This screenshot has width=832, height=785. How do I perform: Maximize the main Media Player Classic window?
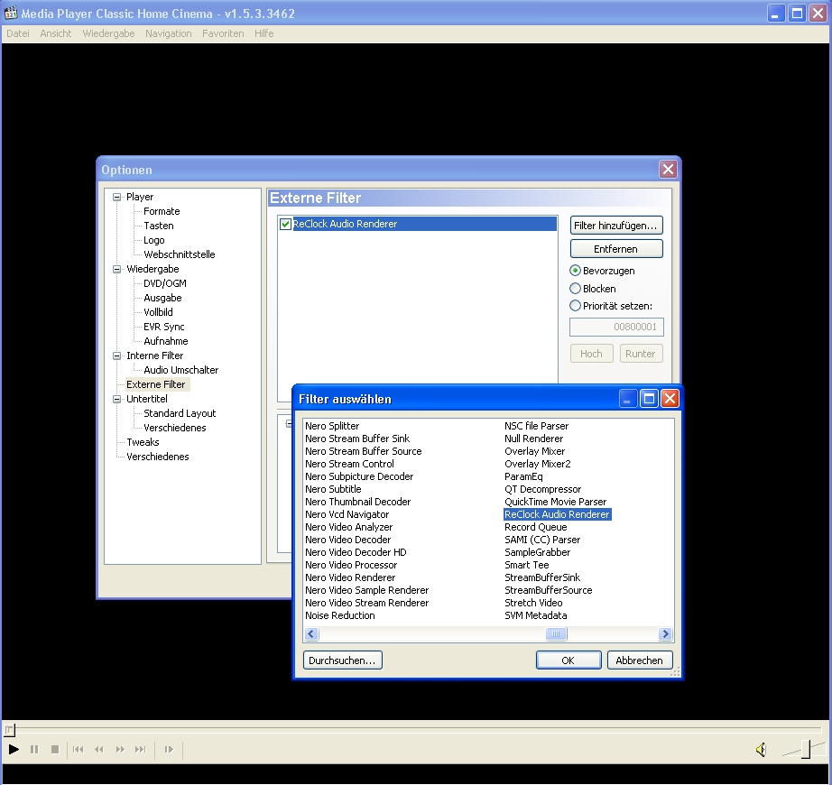(797, 14)
